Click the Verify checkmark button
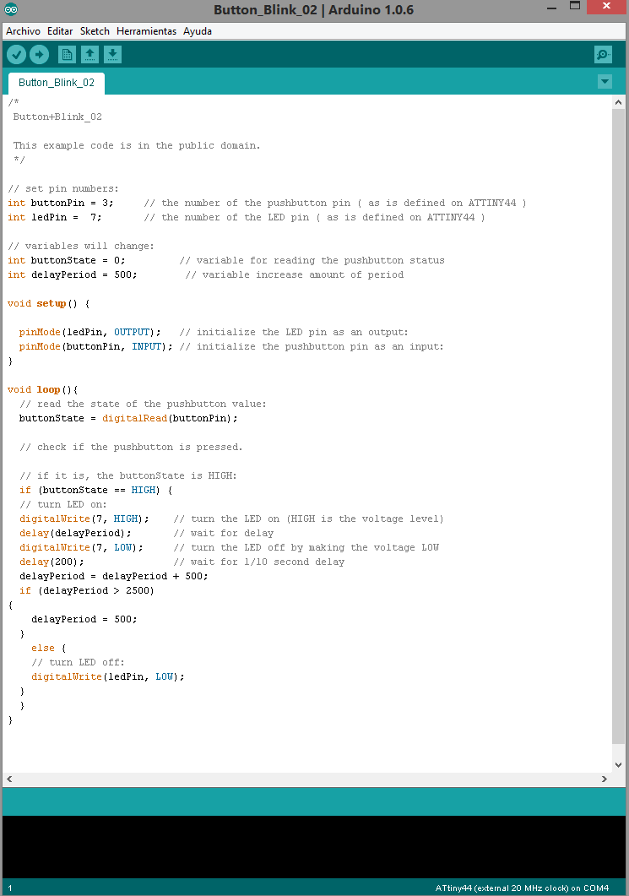 tap(16, 55)
